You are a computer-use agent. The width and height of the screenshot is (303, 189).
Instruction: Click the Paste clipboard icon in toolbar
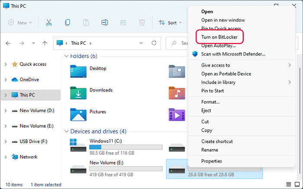click(x=86, y=22)
